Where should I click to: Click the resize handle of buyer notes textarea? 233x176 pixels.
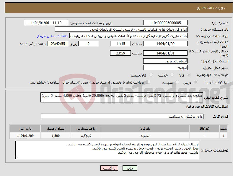point(17,157)
